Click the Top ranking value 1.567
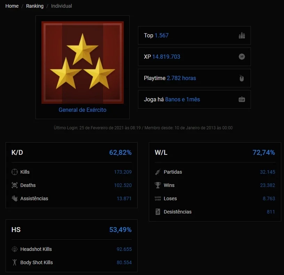The width and height of the screenshot is (284, 275). click(162, 35)
